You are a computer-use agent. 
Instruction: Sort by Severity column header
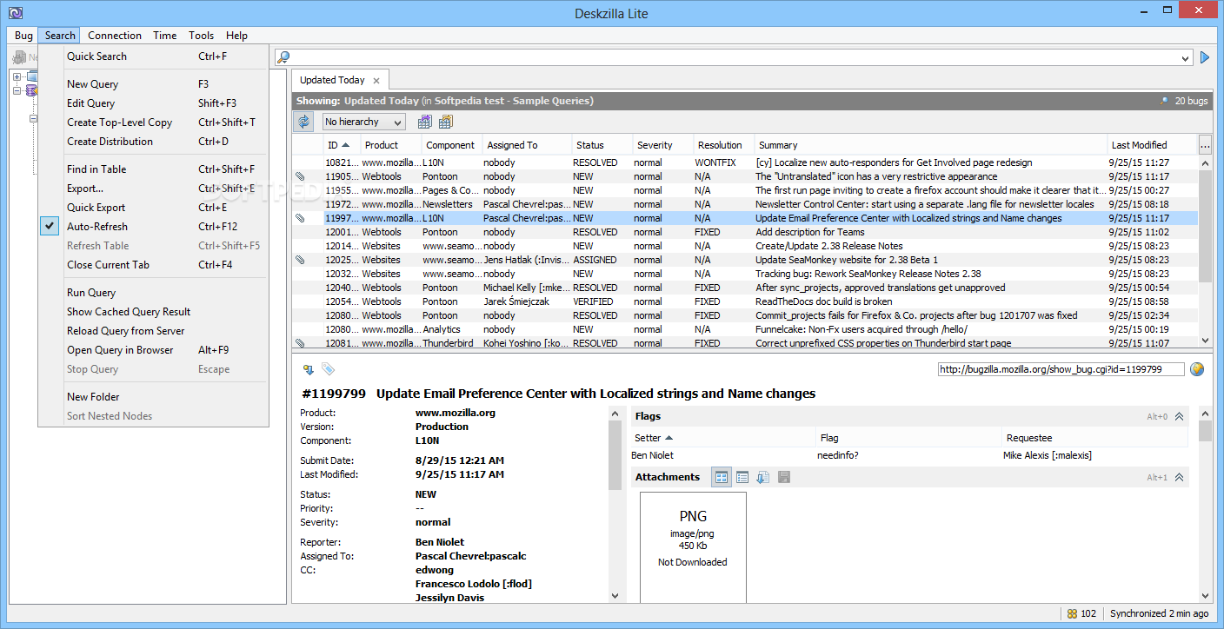tap(662, 145)
